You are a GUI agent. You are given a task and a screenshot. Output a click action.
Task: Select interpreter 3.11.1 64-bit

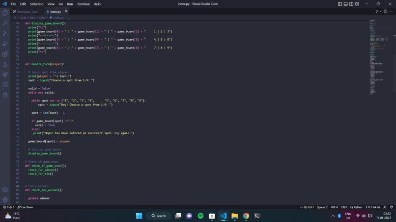coord(372,207)
